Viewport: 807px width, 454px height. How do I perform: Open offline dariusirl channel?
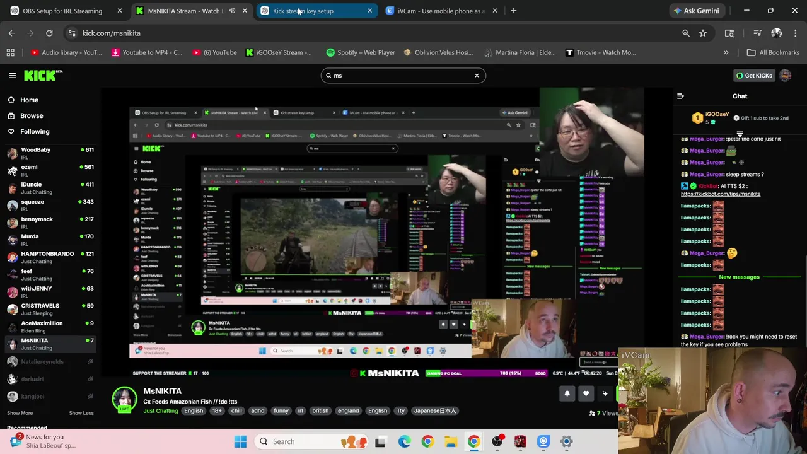[x=50, y=379]
